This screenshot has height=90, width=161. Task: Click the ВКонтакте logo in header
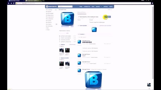coord(51,6)
